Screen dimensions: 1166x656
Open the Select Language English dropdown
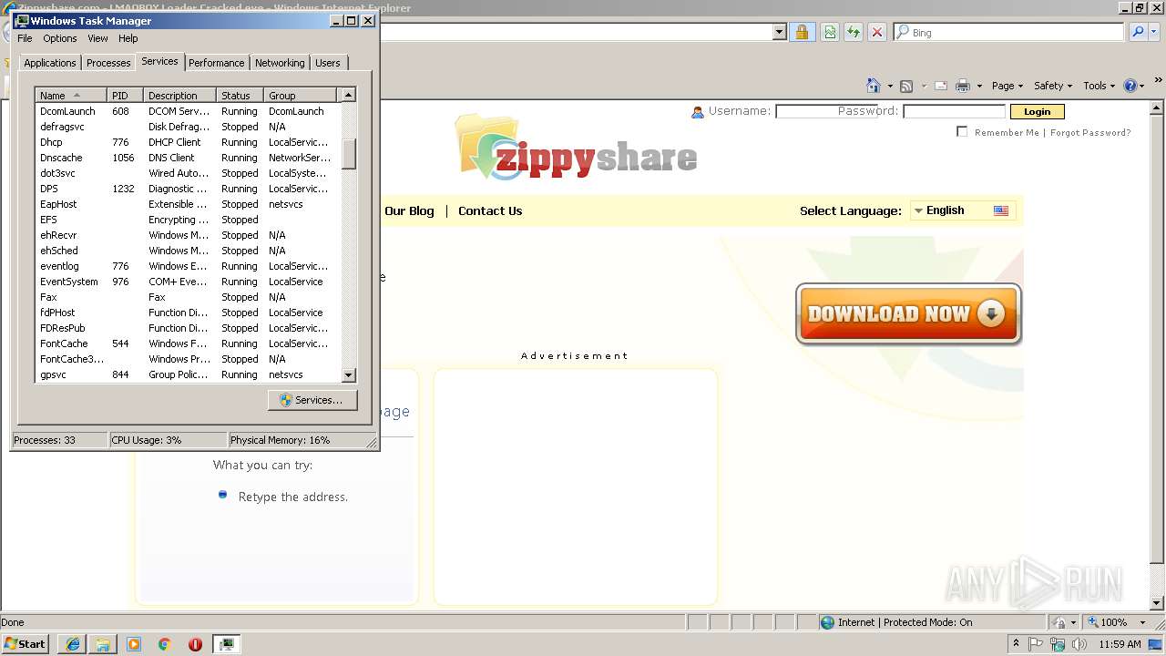[962, 210]
